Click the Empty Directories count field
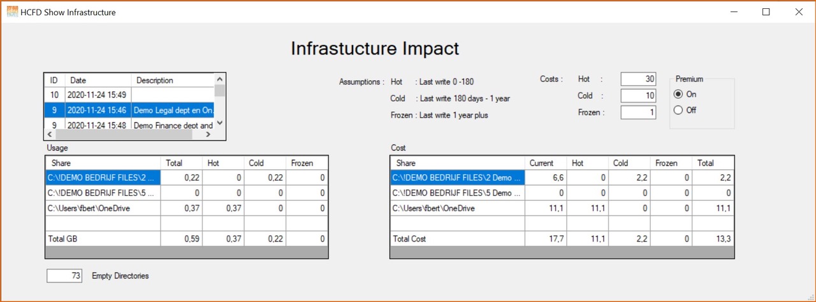The width and height of the screenshot is (816, 302). coord(64,276)
